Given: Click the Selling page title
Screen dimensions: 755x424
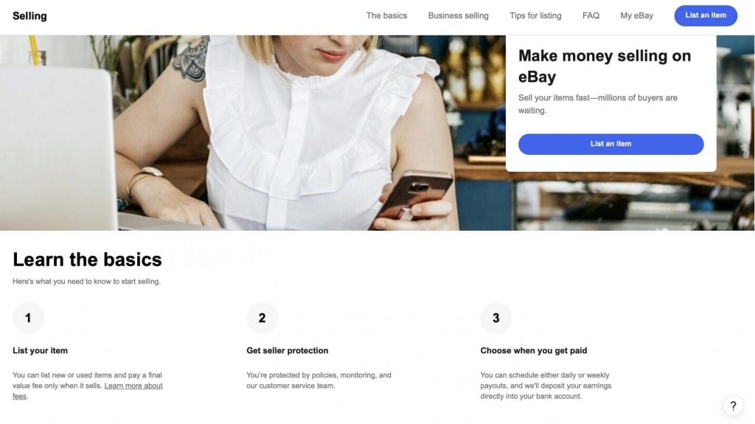Looking at the screenshot, I should [29, 16].
